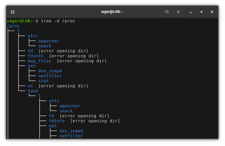
Task: Maximize the terminal window
Action: point(201,12)
